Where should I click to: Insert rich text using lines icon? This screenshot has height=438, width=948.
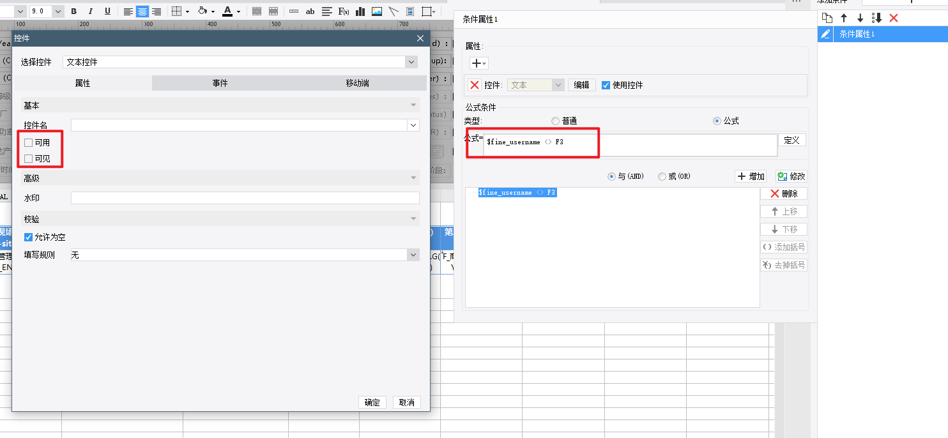pos(327,11)
